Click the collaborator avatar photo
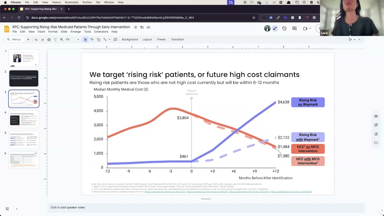This screenshot has width=384, height=216. [x=267, y=28]
